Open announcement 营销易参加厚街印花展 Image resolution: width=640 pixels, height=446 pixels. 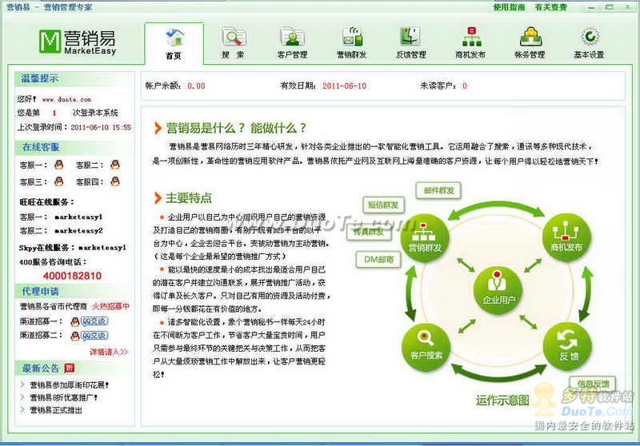tap(69, 384)
